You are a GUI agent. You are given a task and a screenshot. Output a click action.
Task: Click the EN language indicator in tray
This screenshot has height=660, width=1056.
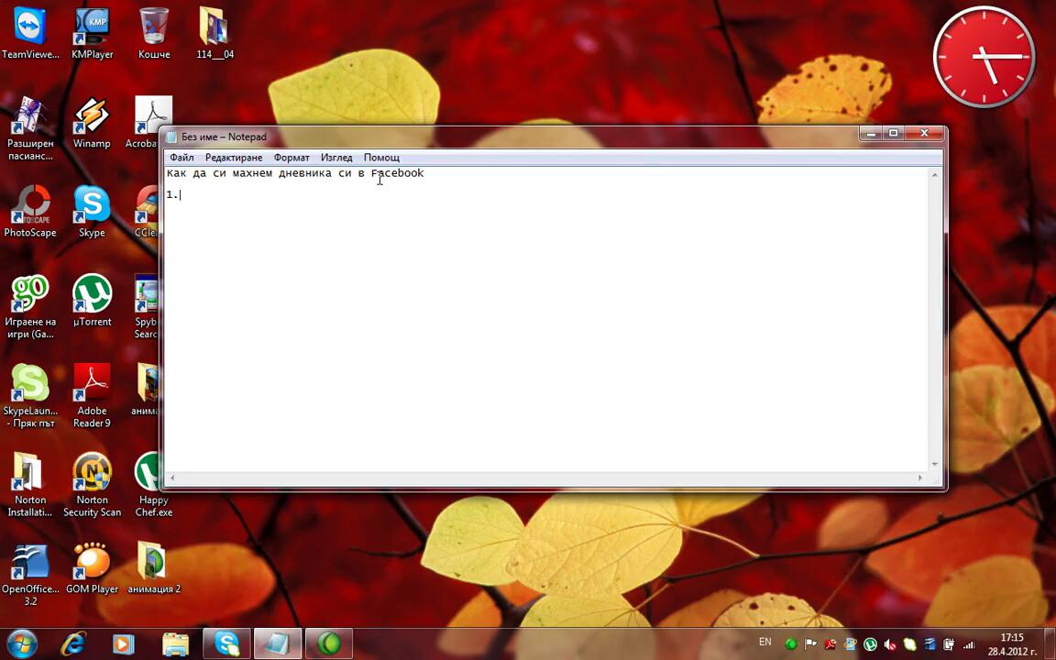pyautogui.click(x=765, y=643)
